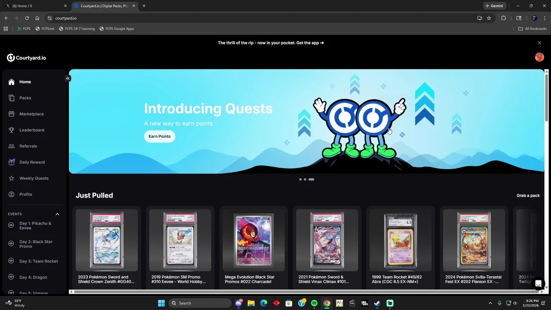Select the third active carousel indicator
551x310 pixels.
pos(311,179)
